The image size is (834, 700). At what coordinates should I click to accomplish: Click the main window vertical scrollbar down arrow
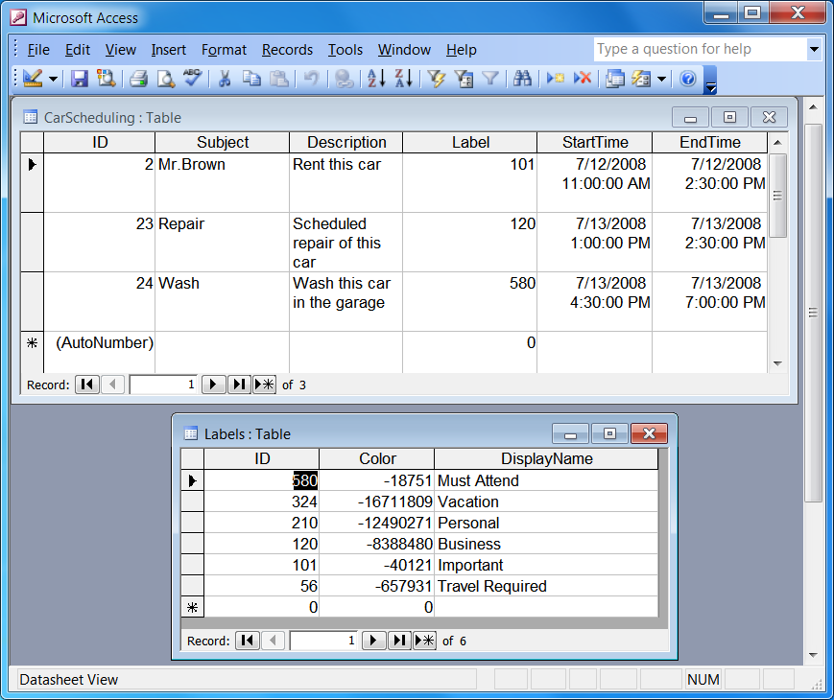[813, 655]
